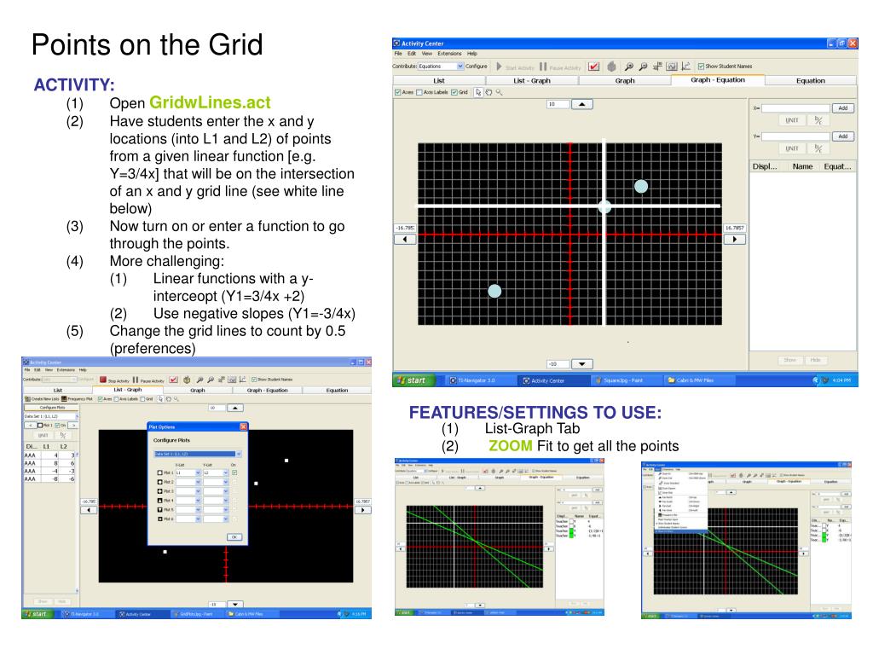Open the Contribute Equations dropdown
The image size is (873, 655).
[x=460, y=67]
